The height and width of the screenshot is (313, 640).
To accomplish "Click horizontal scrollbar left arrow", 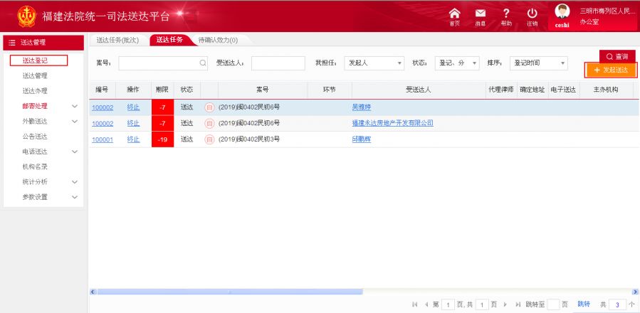I will pyautogui.click(x=93, y=292).
